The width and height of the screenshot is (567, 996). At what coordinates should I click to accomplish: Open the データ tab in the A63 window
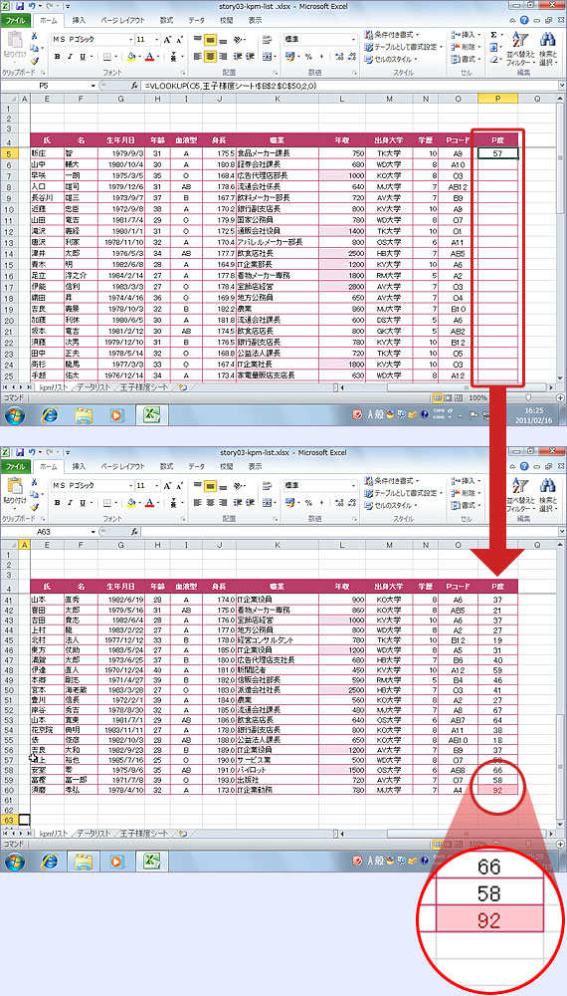pos(196,466)
